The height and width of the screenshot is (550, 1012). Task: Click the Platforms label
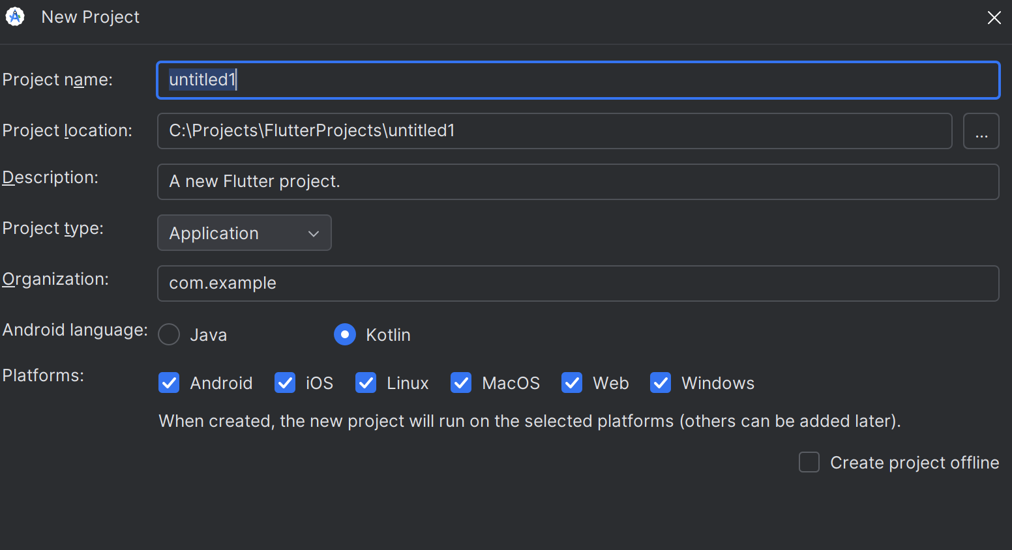point(43,375)
